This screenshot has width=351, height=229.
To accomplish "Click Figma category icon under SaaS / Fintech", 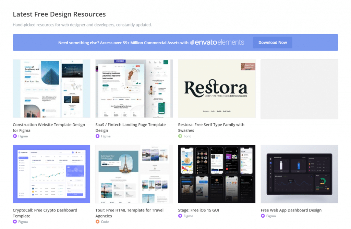I will (97, 136).
